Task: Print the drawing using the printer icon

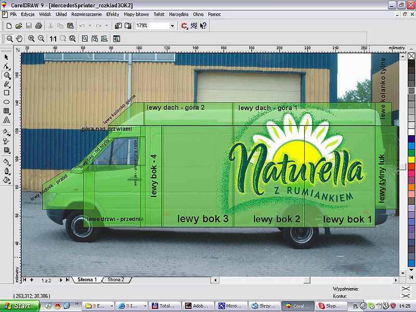Action: click(x=38, y=25)
